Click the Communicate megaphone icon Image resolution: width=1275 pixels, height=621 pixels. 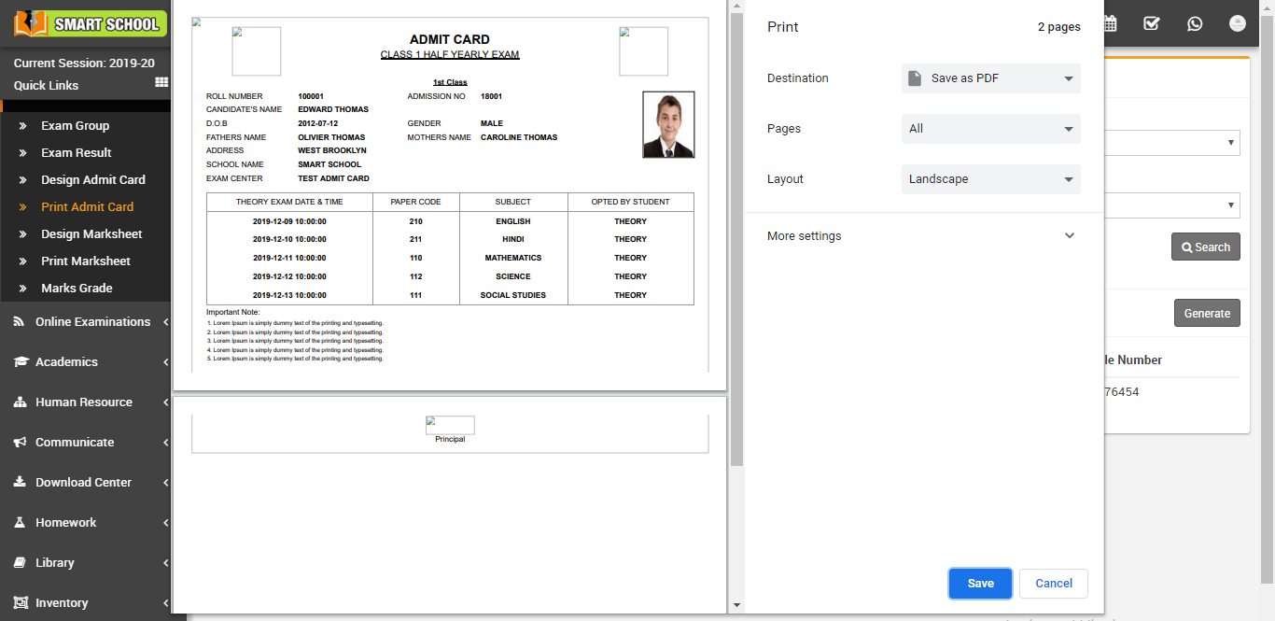[19, 443]
